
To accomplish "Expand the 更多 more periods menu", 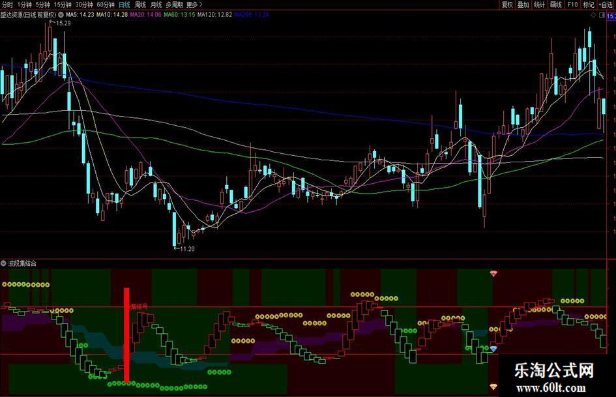I will point(194,5).
